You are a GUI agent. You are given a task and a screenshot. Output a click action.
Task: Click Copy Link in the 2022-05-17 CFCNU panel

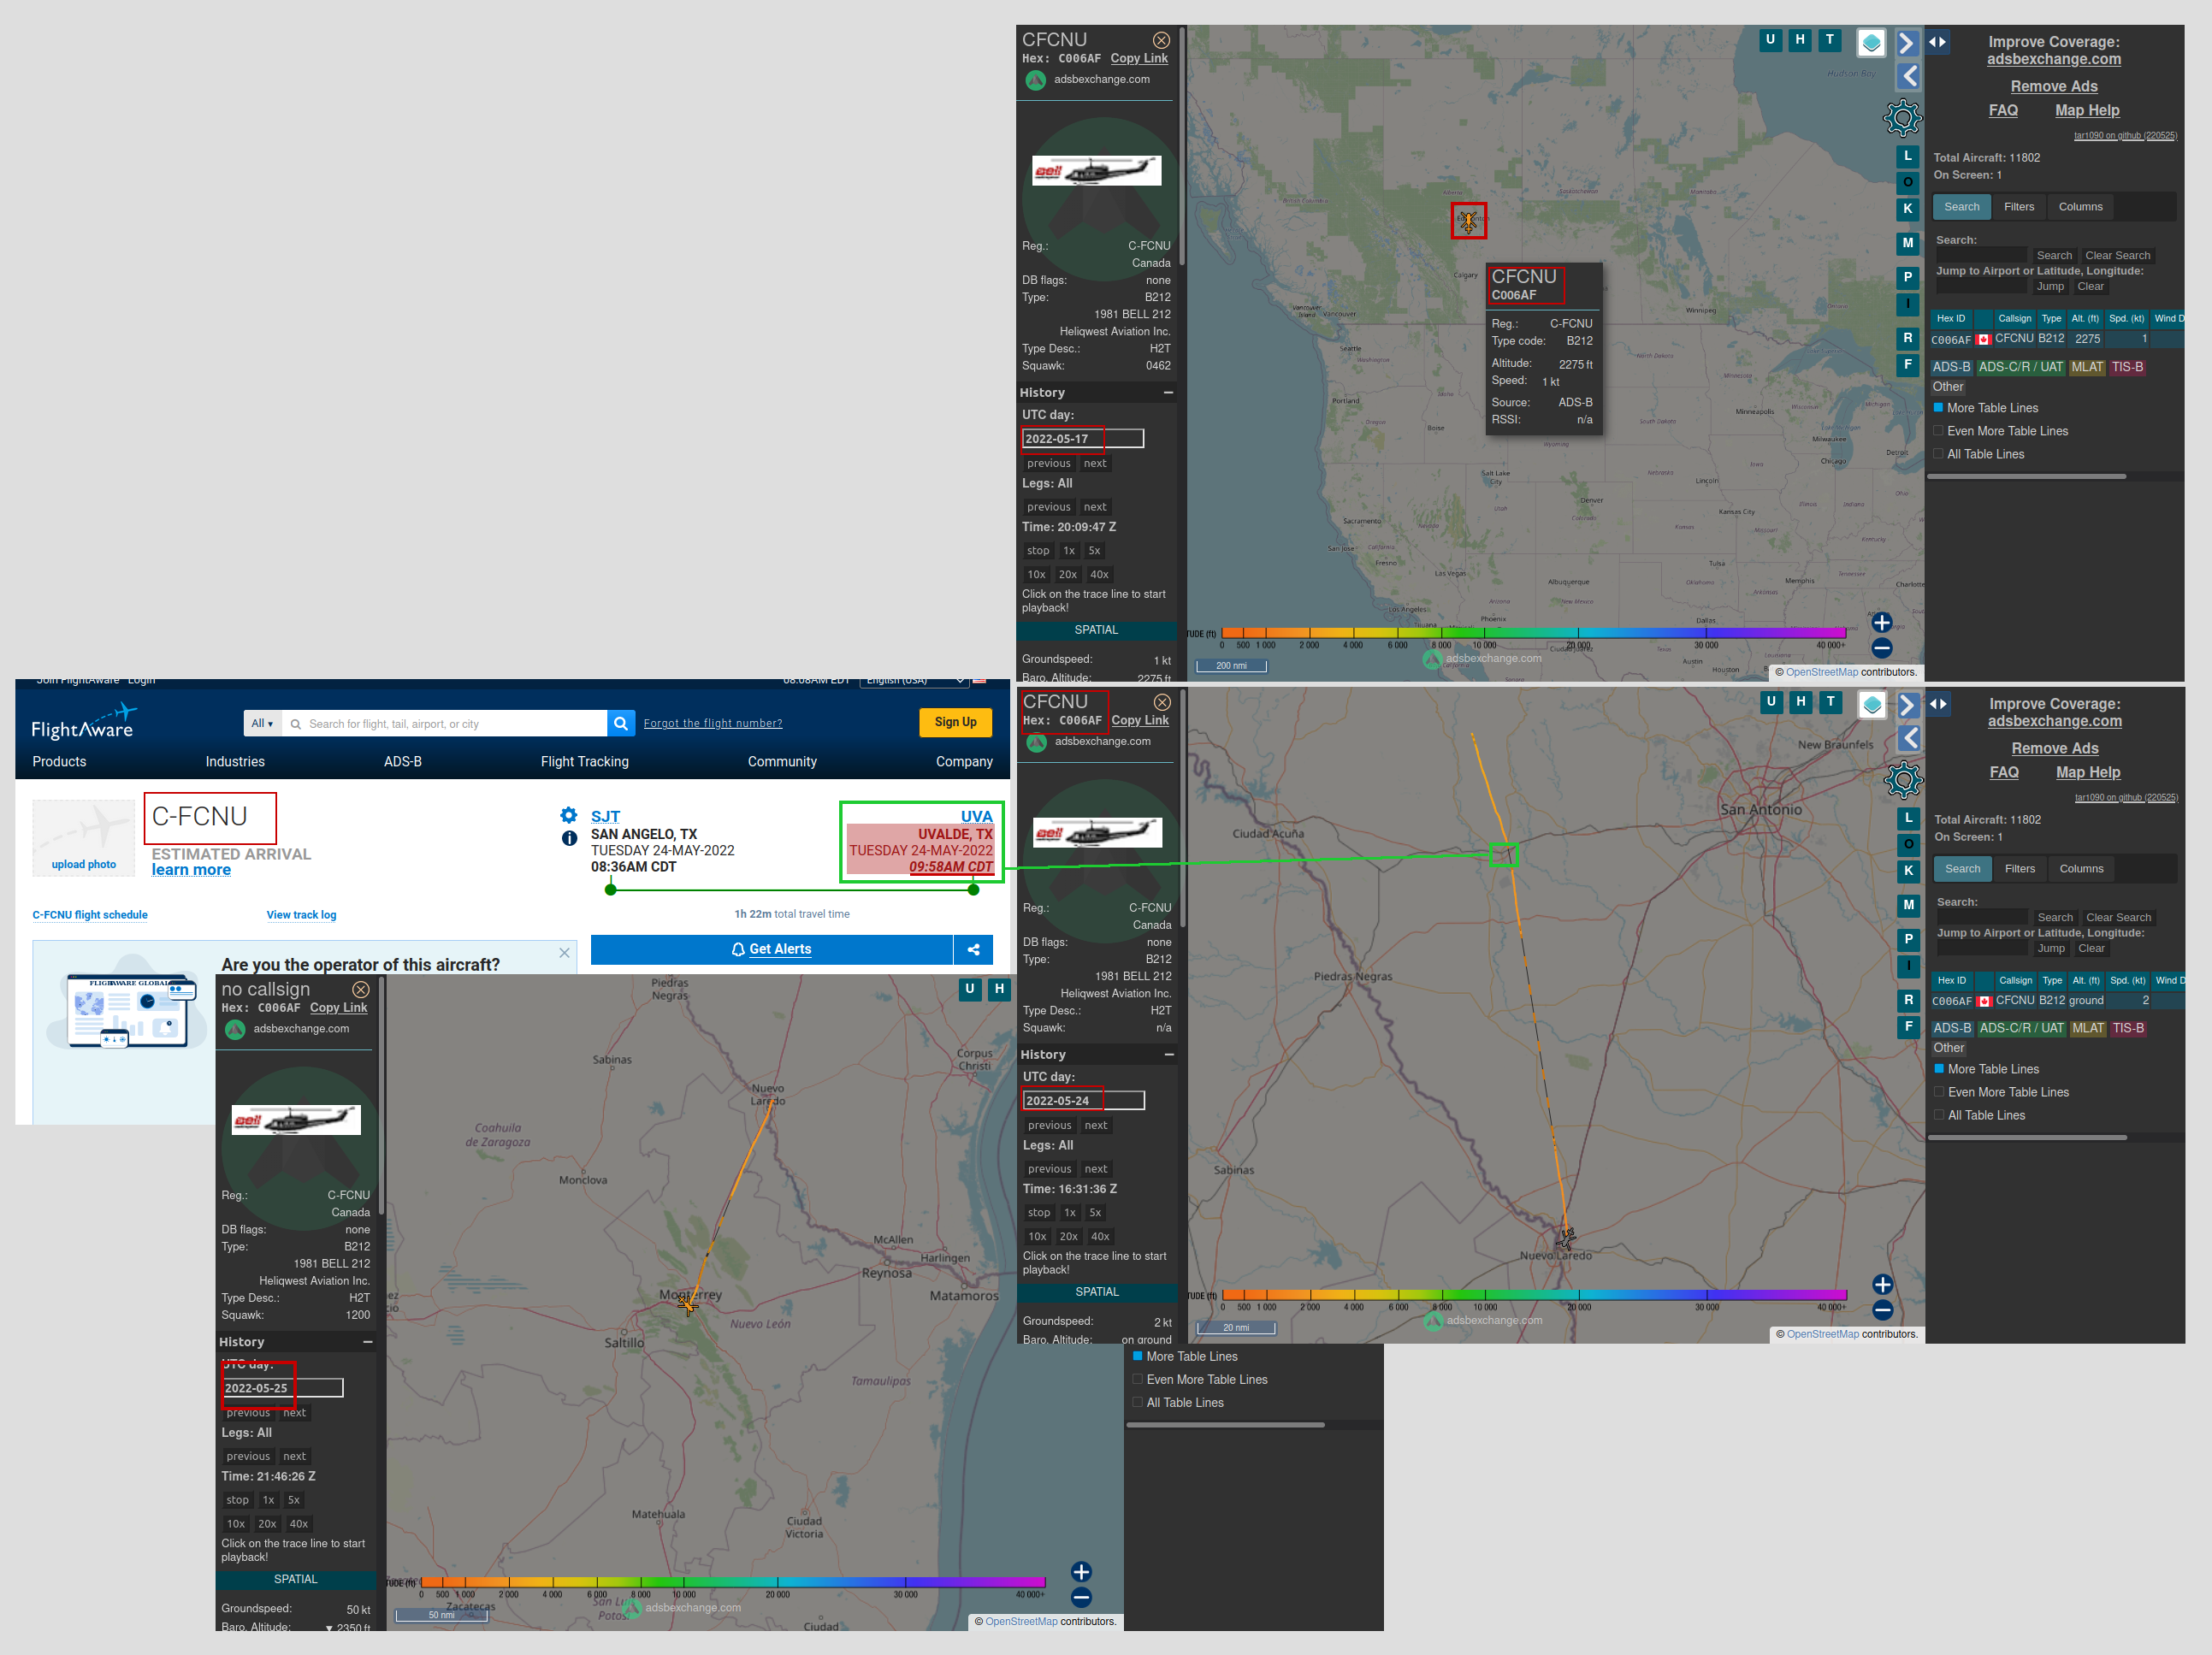click(x=1138, y=58)
